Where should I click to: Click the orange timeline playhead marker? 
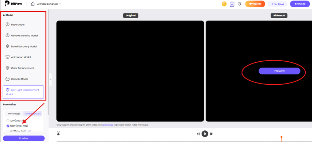point(281,137)
